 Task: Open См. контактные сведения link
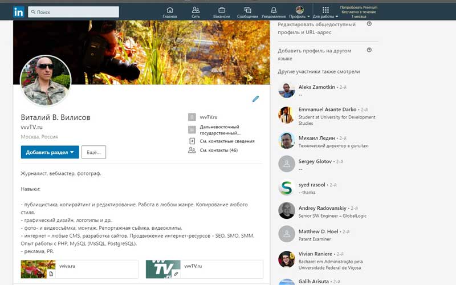(227, 141)
